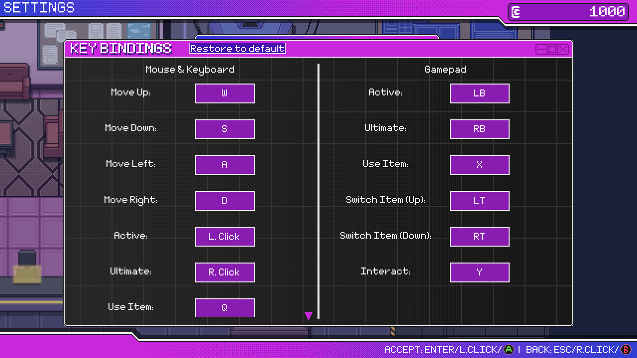This screenshot has width=637, height=358.
Task: Rebind Move Right key D
Action: [225, 201]
